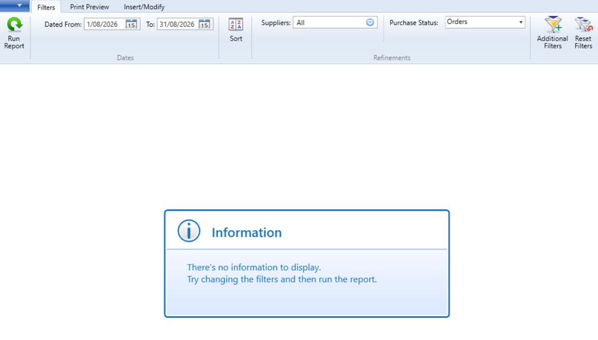The width and height of the screenshot is (598, 340).
Task: Click the Additional Filters funnel icon
Action: pos(553,24)
